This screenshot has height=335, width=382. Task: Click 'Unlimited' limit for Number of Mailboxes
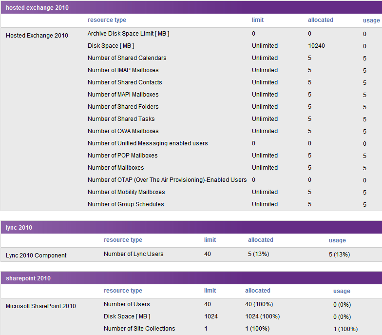(x=265, y=168)
